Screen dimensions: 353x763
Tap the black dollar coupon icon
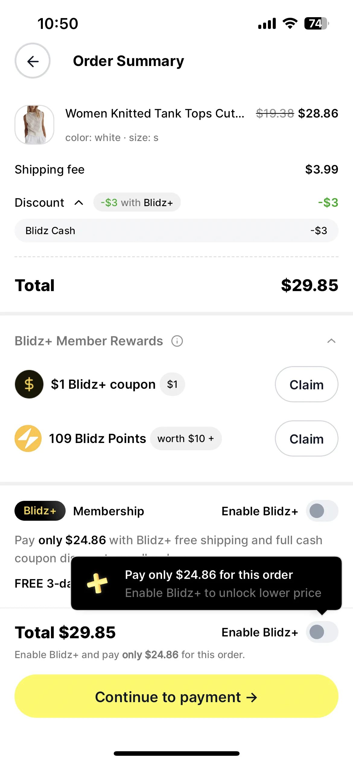(x=29, y=384)
